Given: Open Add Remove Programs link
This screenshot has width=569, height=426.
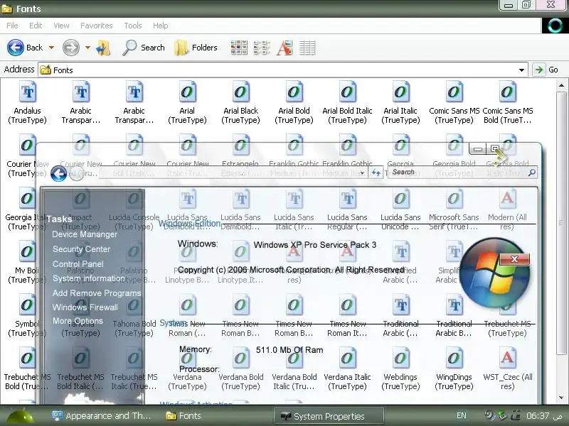Looking at the screenshot, I should pyautogui.click(x=97, y=293).
